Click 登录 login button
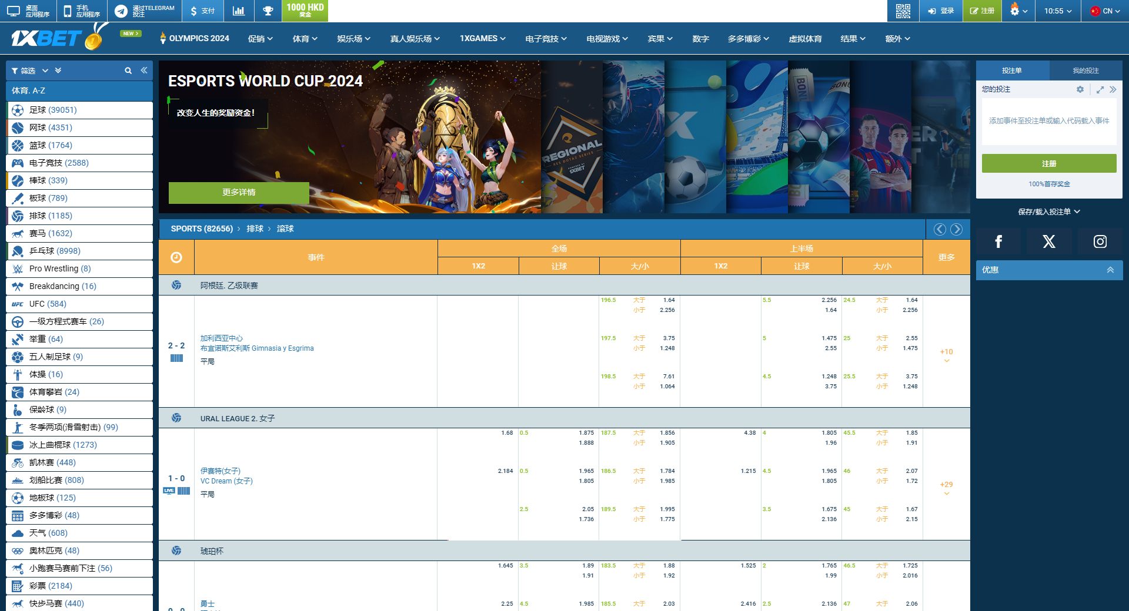The image size is (1129, 611). [941, 11]
